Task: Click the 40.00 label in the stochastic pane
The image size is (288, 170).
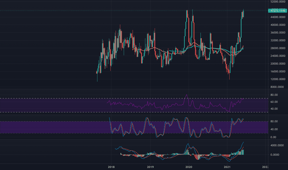Action: [274, 129]
